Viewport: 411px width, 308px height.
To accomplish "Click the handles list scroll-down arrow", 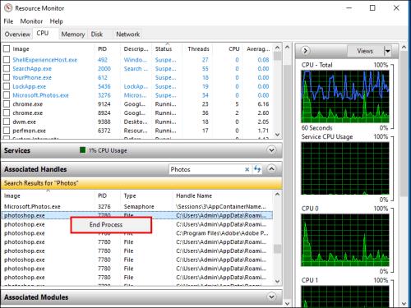I will click(x=277, y=281).
